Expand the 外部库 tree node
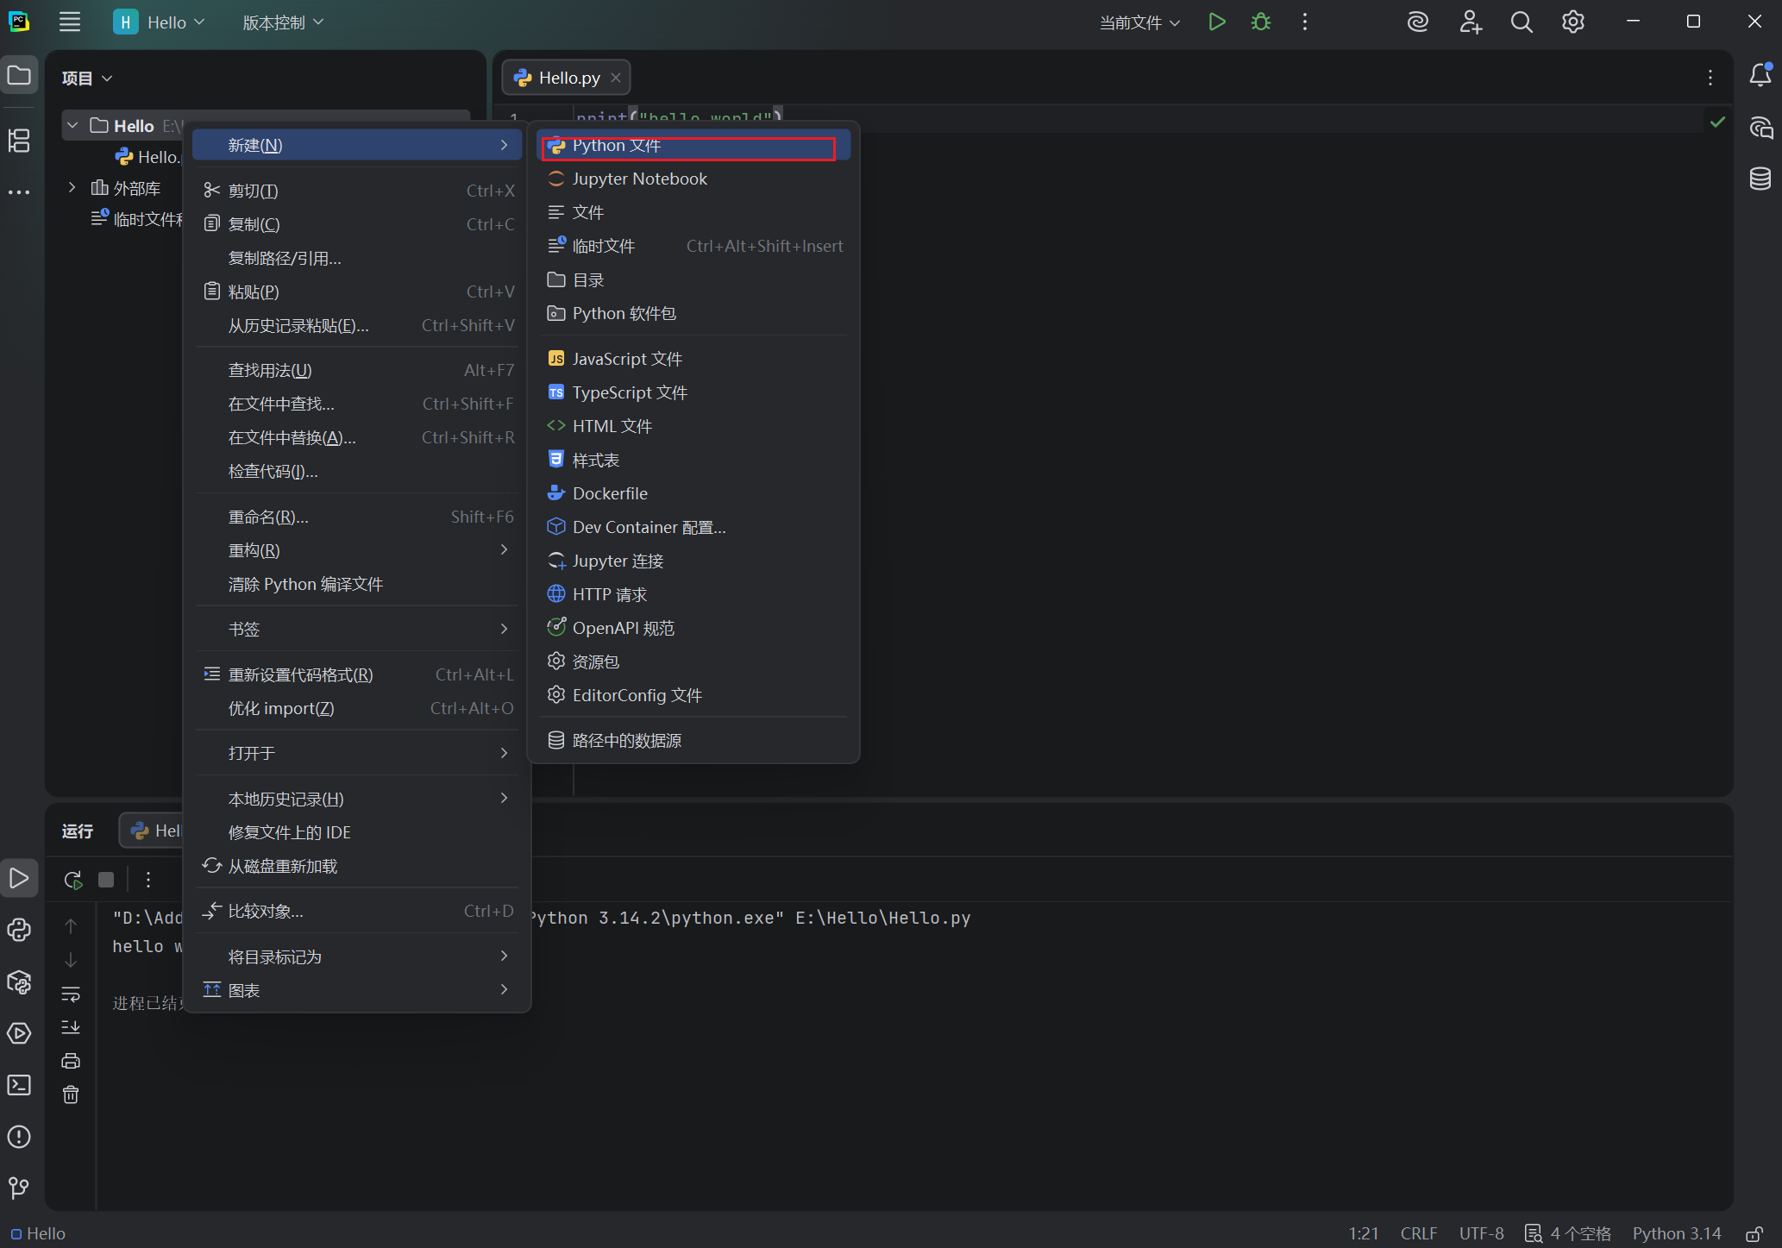Screen dimensions: 1782x1248 (72, 188)
